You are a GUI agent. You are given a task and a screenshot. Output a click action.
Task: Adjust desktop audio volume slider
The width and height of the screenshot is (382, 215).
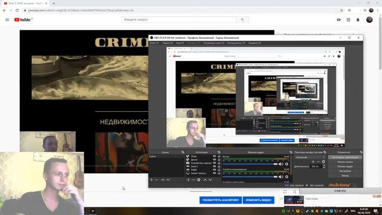coord(250,177)
